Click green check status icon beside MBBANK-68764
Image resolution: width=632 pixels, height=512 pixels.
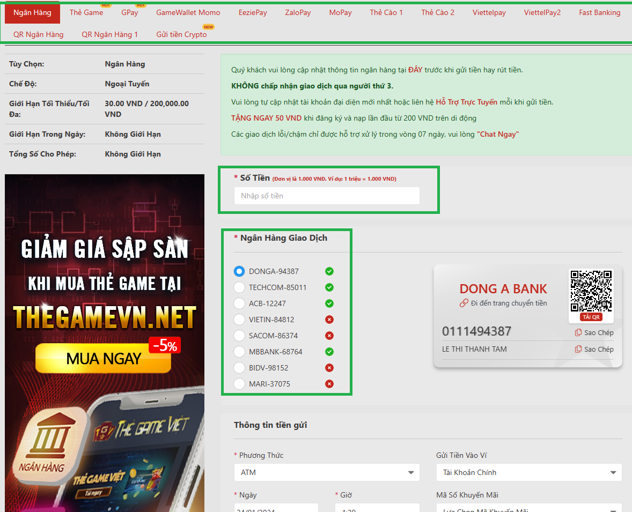click(329, 352)
